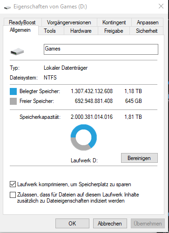Select the Kontingent tab
169x233 pixels.
(114, 22)
